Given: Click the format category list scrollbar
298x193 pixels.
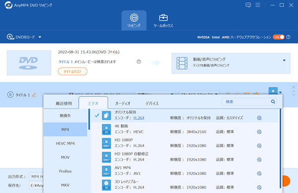Looking at the screenshot, I should (89, 119).
